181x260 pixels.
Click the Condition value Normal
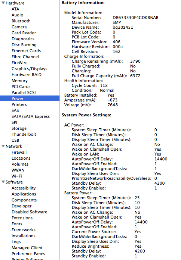coord(107,90)
